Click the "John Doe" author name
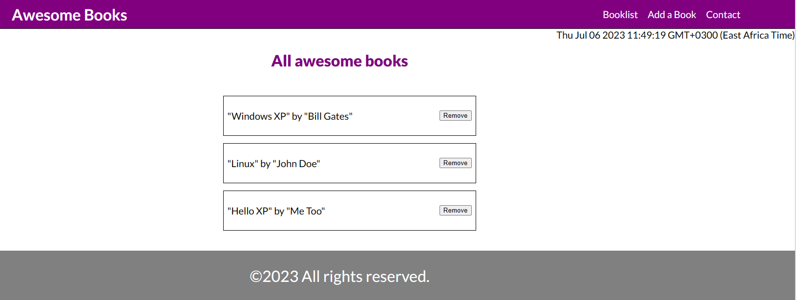 pyautogui.click(x=295, y=164)
